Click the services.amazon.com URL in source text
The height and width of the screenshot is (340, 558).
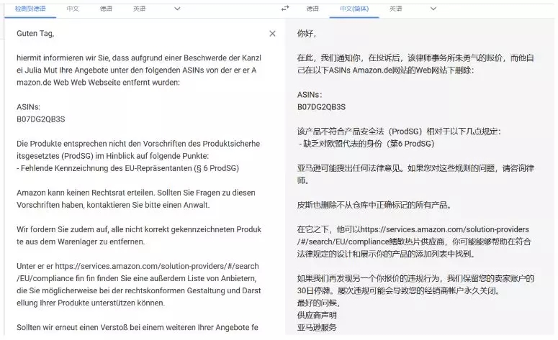[x=139, y=272]
